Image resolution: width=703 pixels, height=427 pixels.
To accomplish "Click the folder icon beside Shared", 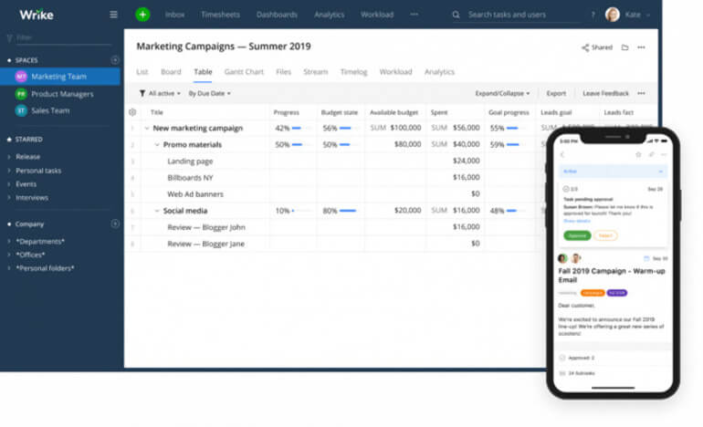I will (x=624, y=47).
